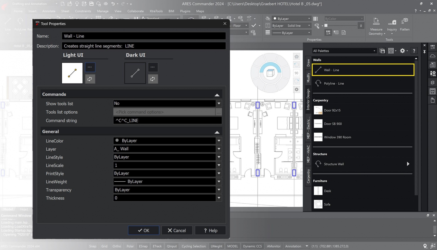Click the OK button
Screen dimensions: 437x250
coord(144,231)
